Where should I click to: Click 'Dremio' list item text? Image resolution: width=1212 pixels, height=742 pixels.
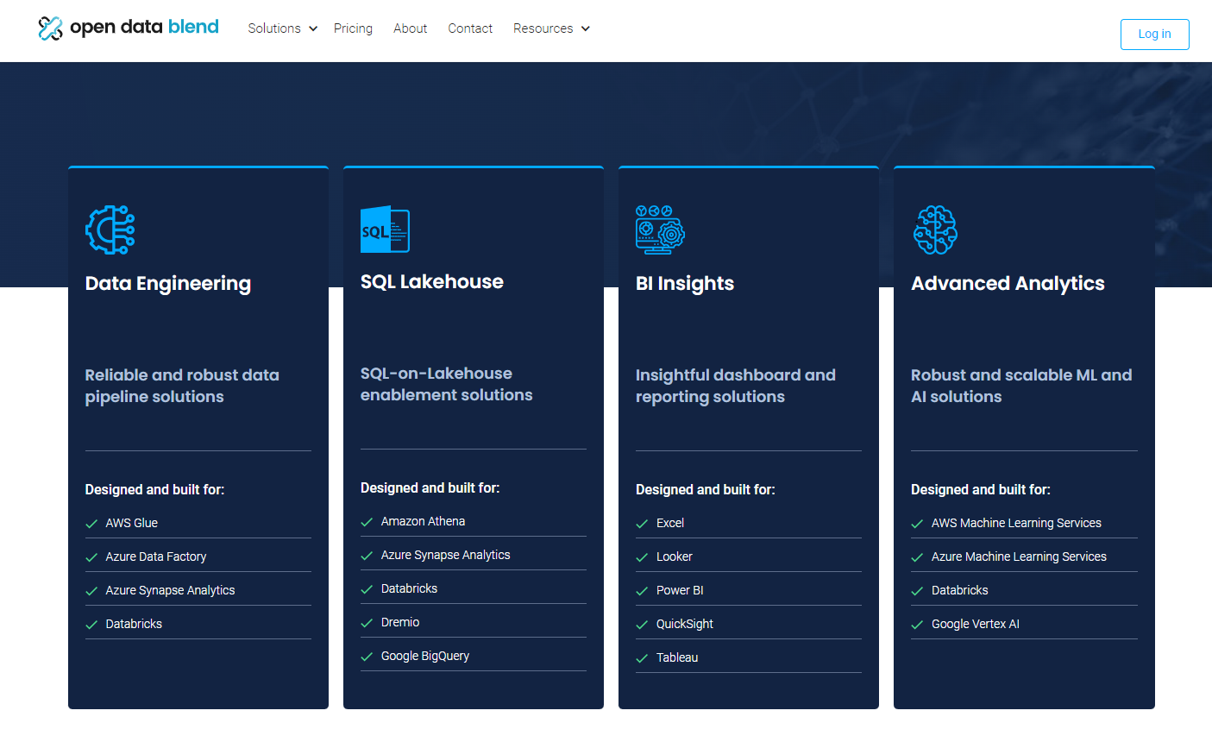click(x=400, y=622)
